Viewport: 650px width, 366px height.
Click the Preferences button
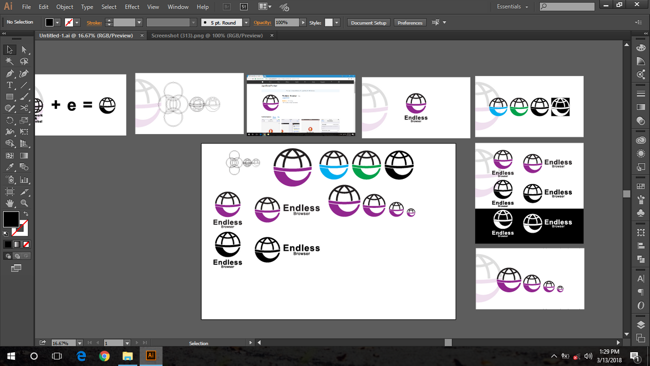click(410, 22)
